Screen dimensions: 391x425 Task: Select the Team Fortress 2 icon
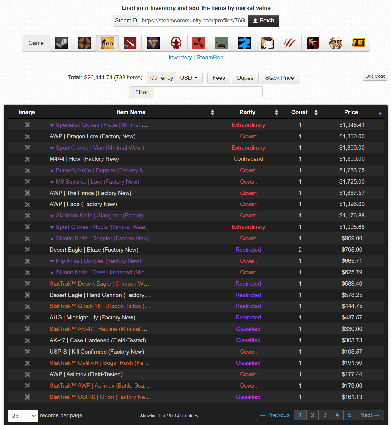pos(84,43)
